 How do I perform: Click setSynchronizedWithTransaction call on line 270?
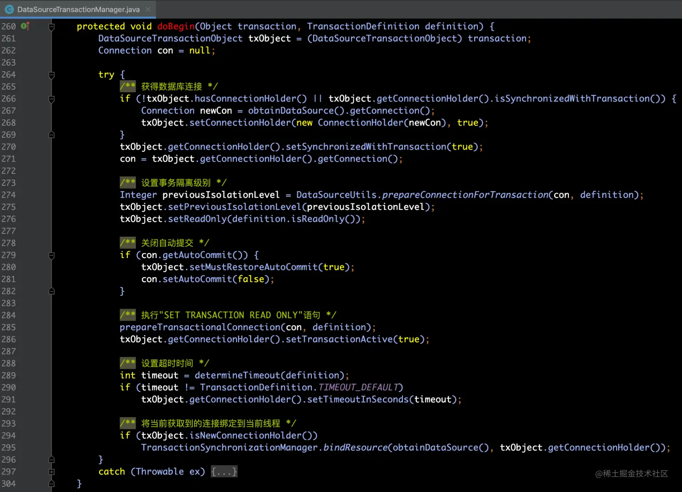[x=366, y=147]
